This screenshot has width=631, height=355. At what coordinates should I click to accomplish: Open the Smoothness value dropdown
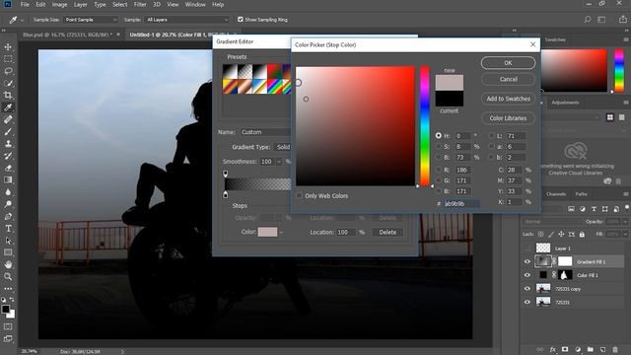(279, 162)
